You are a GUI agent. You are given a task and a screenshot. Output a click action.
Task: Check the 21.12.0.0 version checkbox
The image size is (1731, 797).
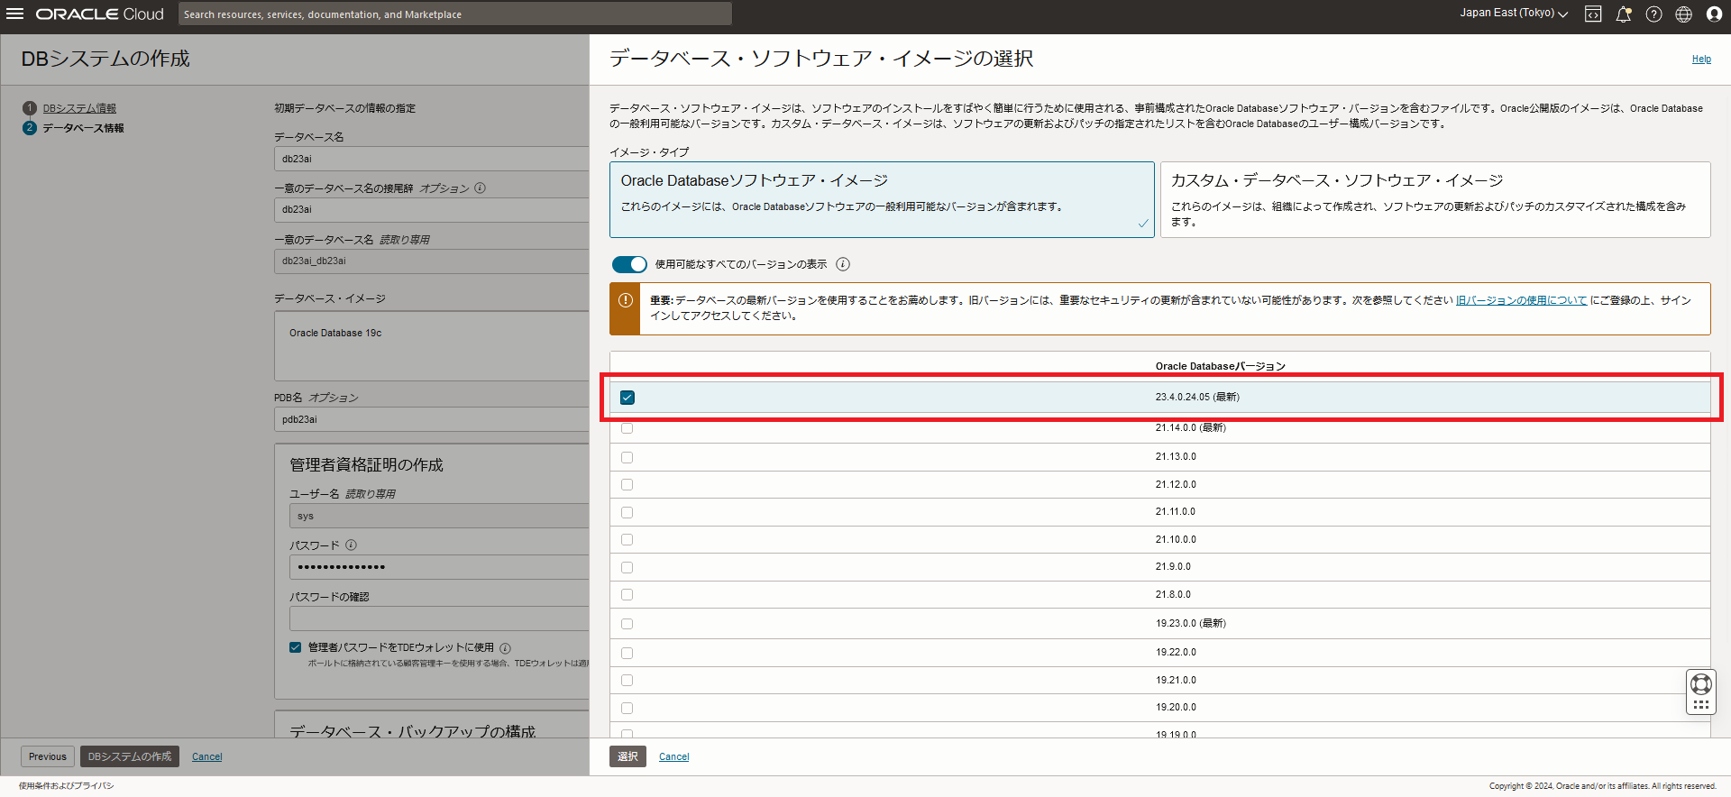click(627, 485)
